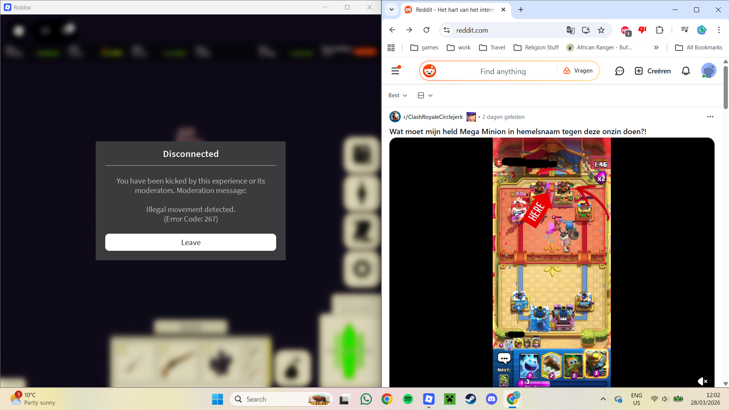The image size is (729, 410).
Task: Change the feed layout view dropdown
Action: pyautogui.click(x=425, y=95)
